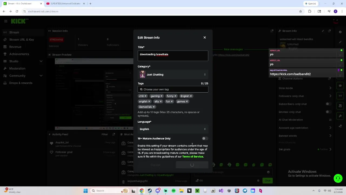
Task: Remove the funny tag
Action: [x=175, y=96]
